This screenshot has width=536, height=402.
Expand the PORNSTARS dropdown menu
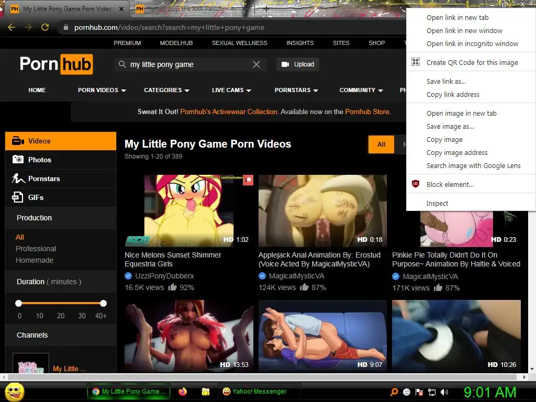[296, 90]
